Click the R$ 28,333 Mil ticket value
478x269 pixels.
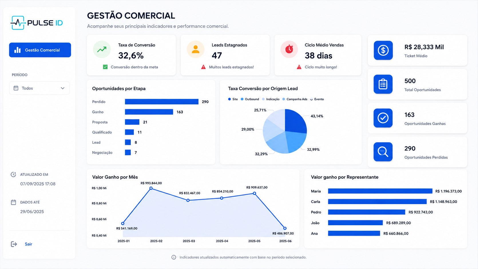tap(424, 47)
